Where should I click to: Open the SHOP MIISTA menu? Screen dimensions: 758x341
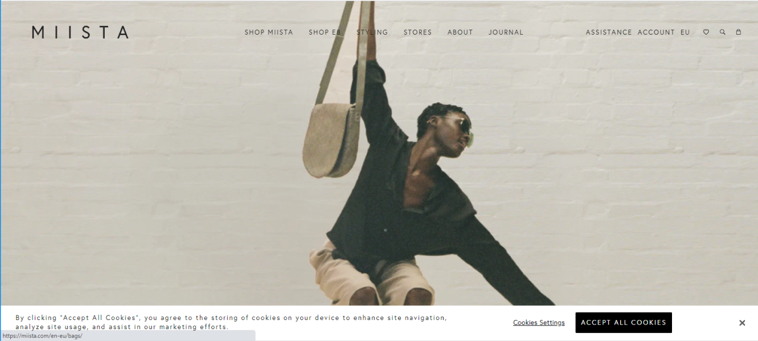[269, 32]
